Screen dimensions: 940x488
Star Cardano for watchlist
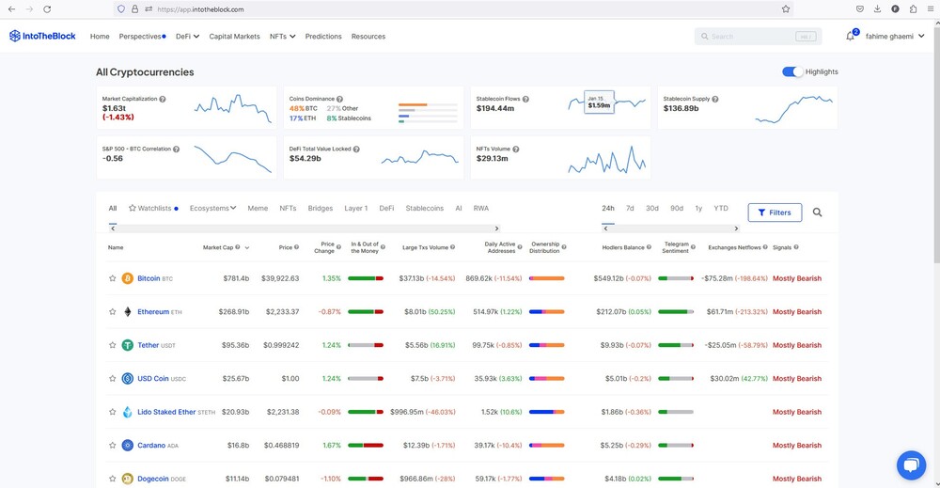[112, 446]
